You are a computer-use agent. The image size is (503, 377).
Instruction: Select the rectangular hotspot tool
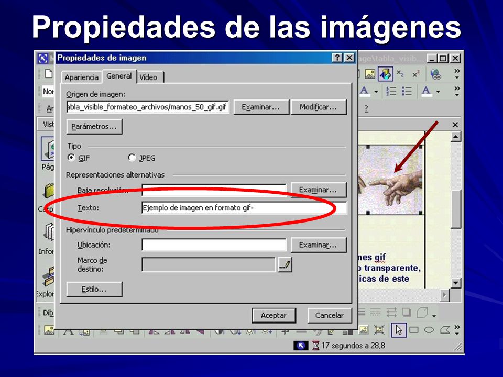(x=414, y=330)
